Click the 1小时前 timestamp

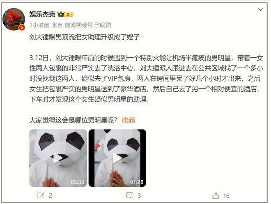(x=39, y=25)
